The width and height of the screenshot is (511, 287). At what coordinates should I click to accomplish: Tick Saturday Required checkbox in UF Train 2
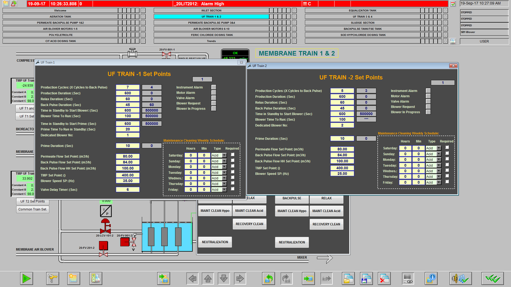(447, 148)
